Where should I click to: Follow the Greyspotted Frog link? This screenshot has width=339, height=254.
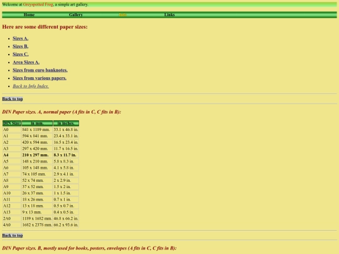(38, 4)
